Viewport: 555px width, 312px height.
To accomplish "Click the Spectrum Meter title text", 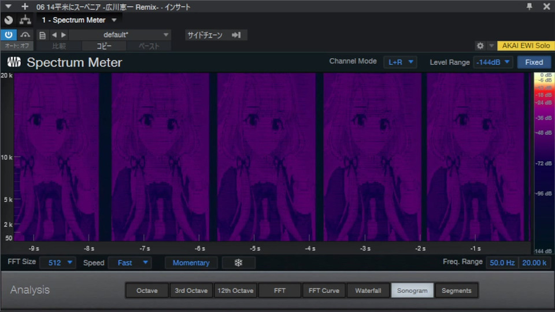I will click(x=75, y=62).
